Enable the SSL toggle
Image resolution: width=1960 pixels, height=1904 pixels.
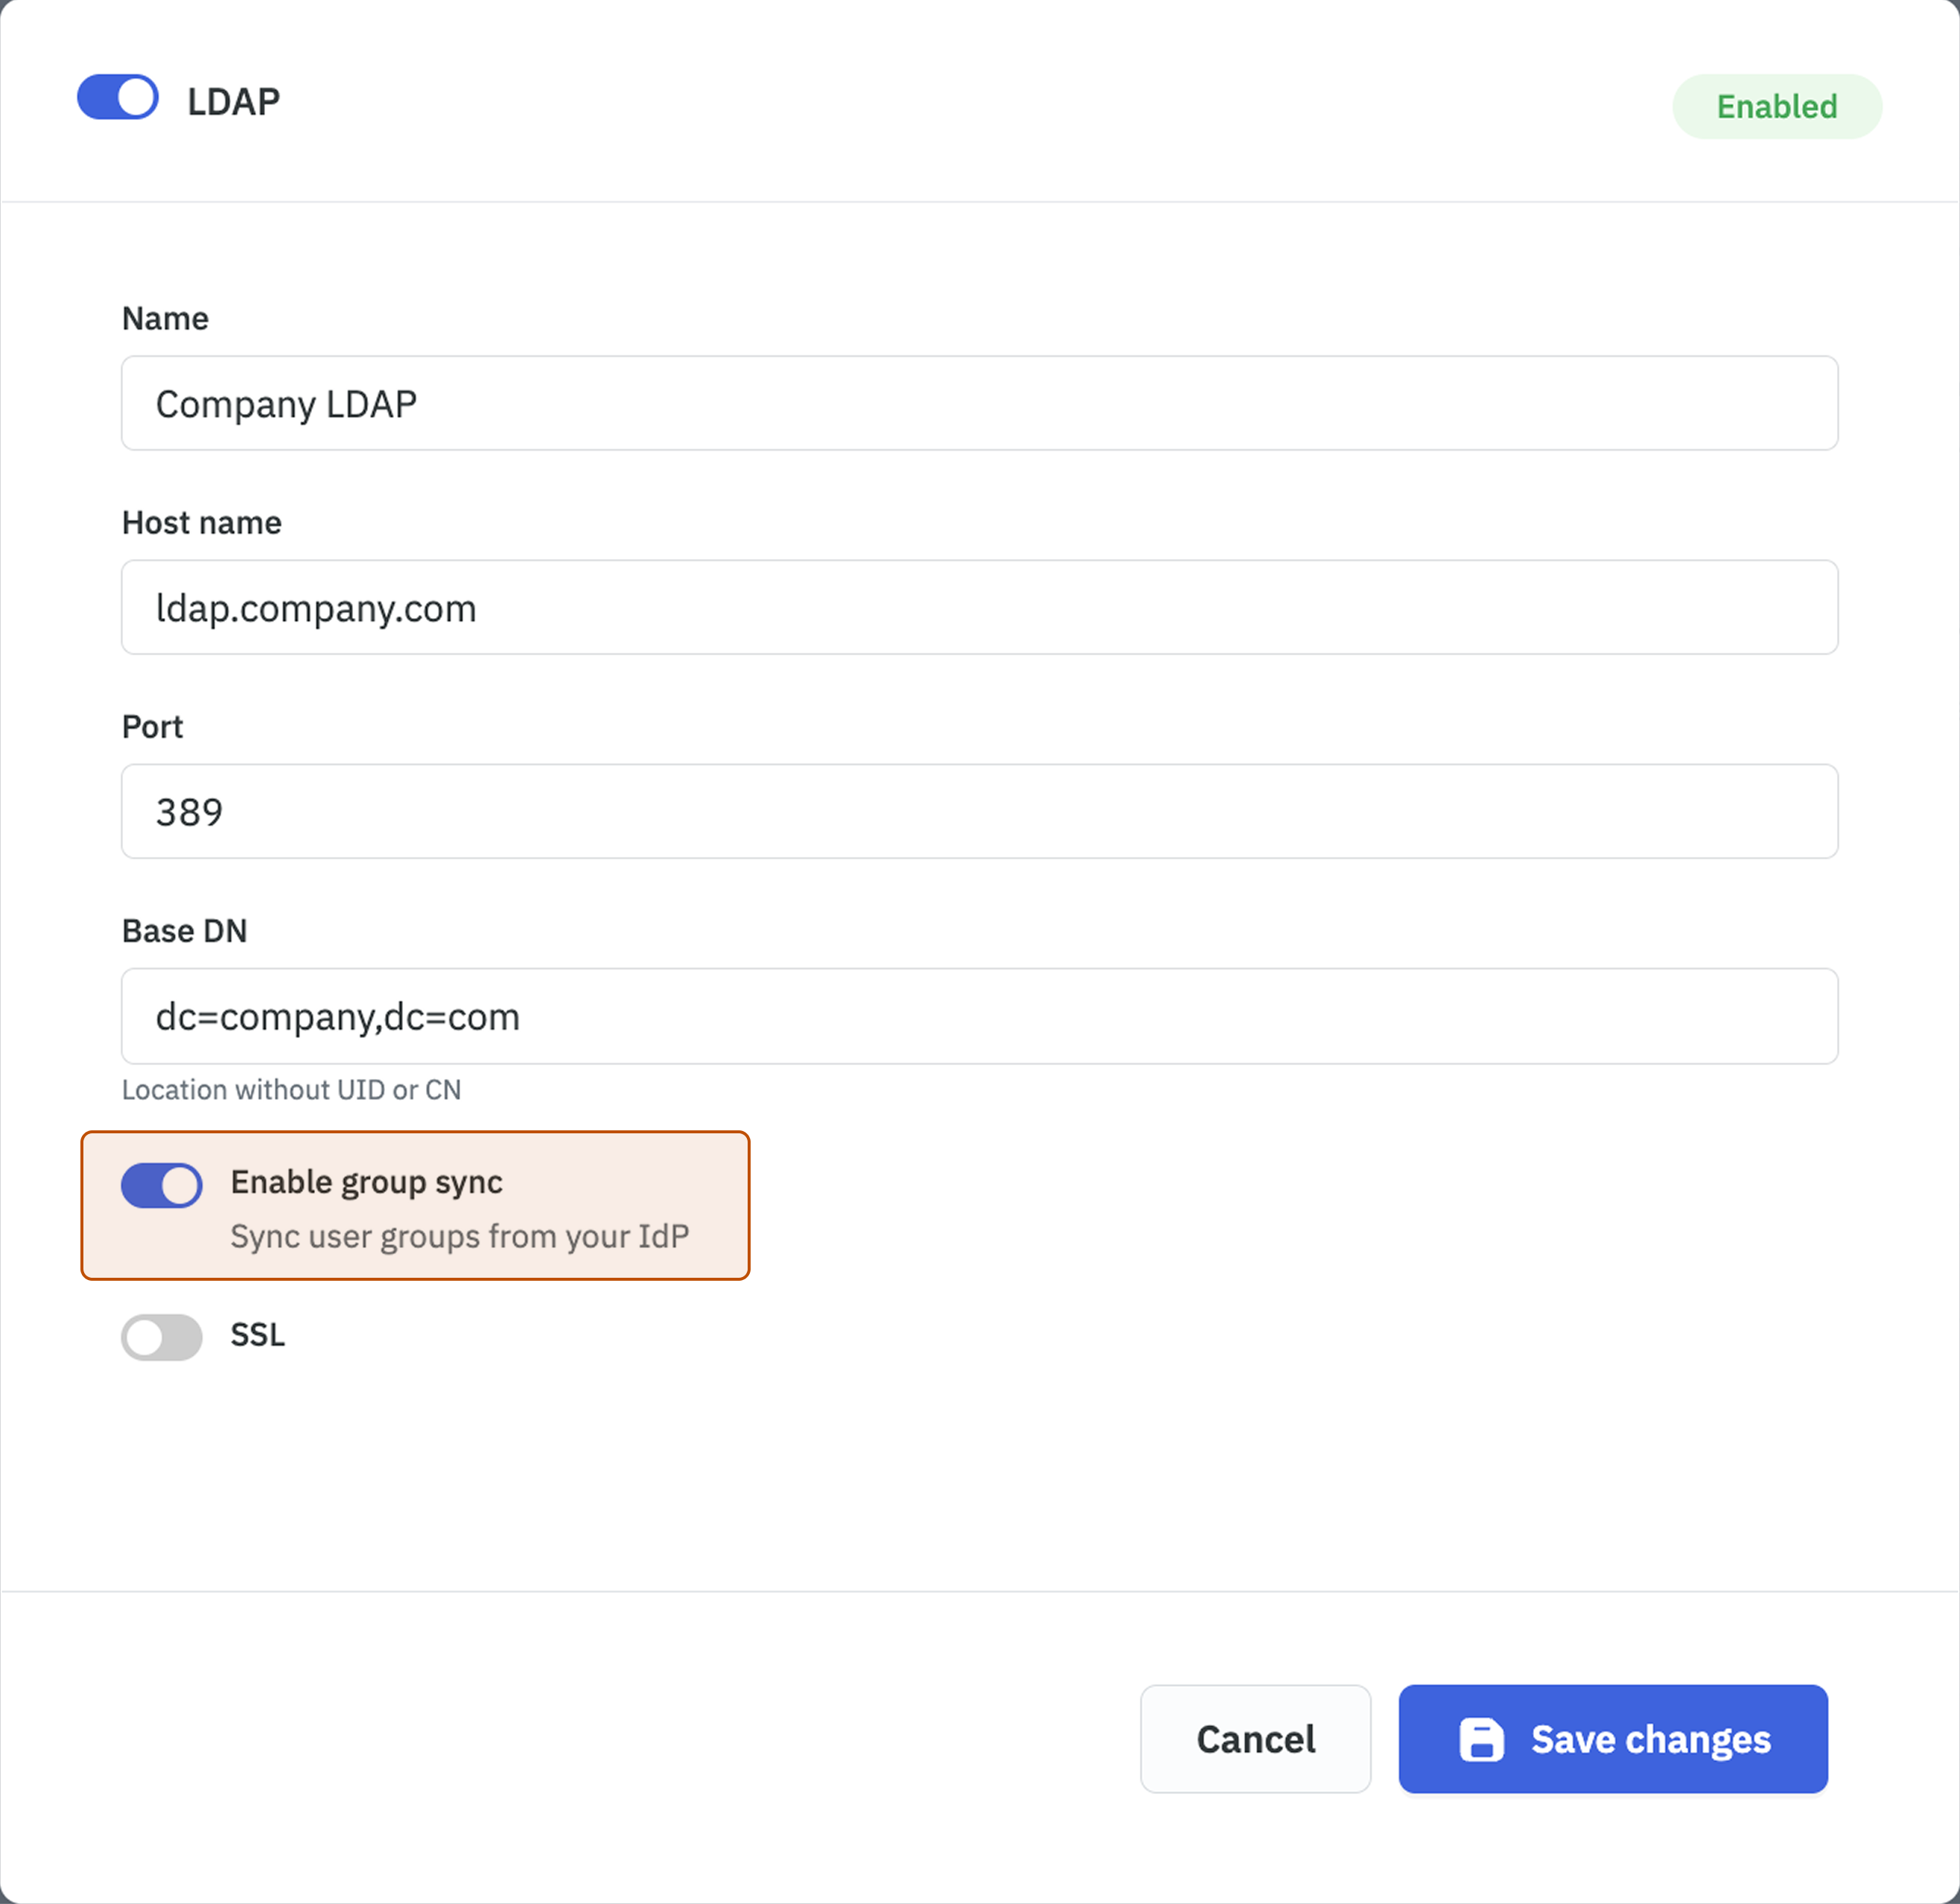tap(161, 1337)
